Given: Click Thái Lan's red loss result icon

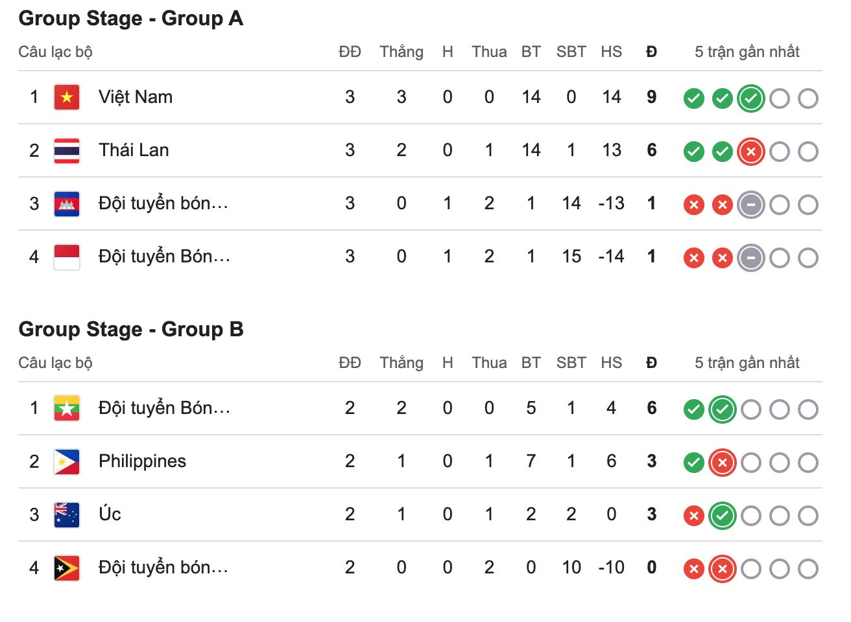Looking at the screenshot, I should point(750,152).
